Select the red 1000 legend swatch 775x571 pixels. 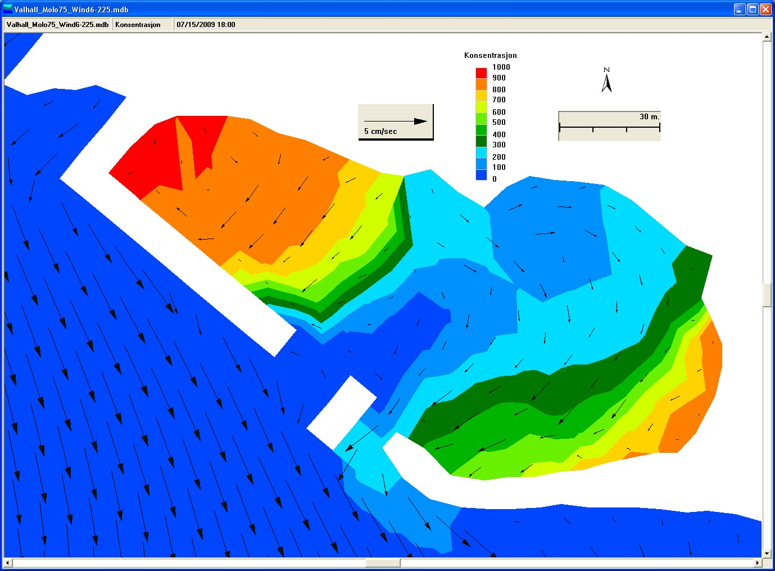click(481, 73)
